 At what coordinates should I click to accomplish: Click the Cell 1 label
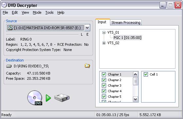154,74
